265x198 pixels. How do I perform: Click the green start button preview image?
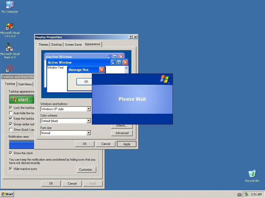(x=22, y=100)
